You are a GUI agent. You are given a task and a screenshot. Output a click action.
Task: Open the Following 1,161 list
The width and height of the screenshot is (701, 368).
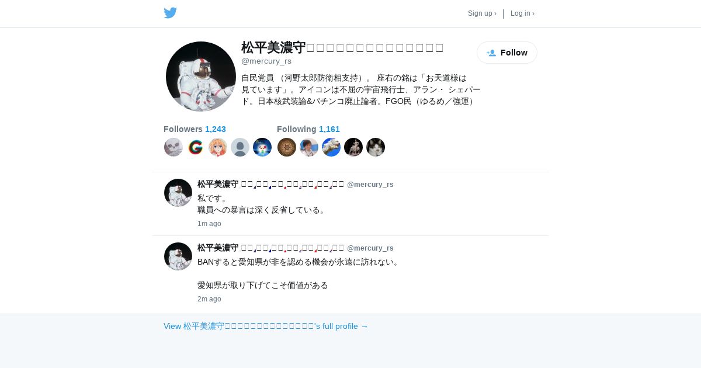308,129
